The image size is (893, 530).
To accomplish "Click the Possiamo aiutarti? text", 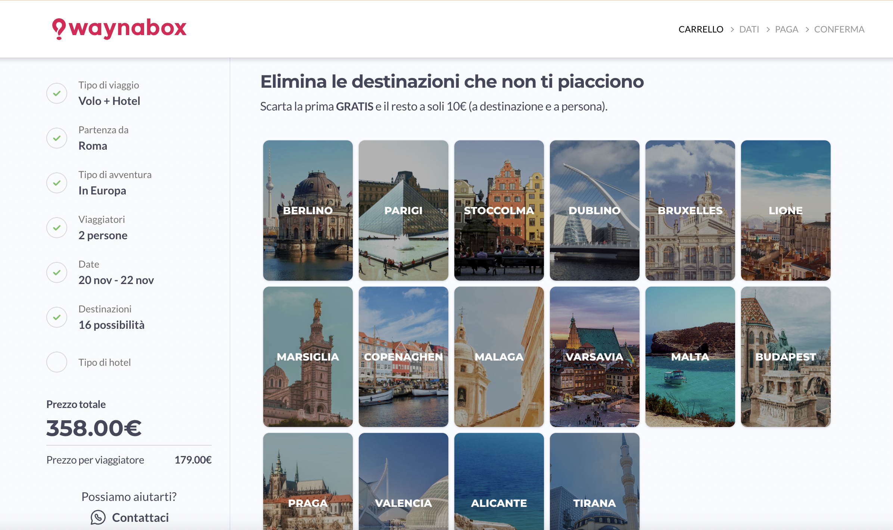I will point(129,497).
